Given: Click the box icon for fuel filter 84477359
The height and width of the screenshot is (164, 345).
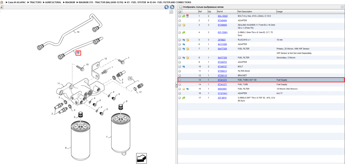Looking at the screenshot, I should tap(187, 49).
